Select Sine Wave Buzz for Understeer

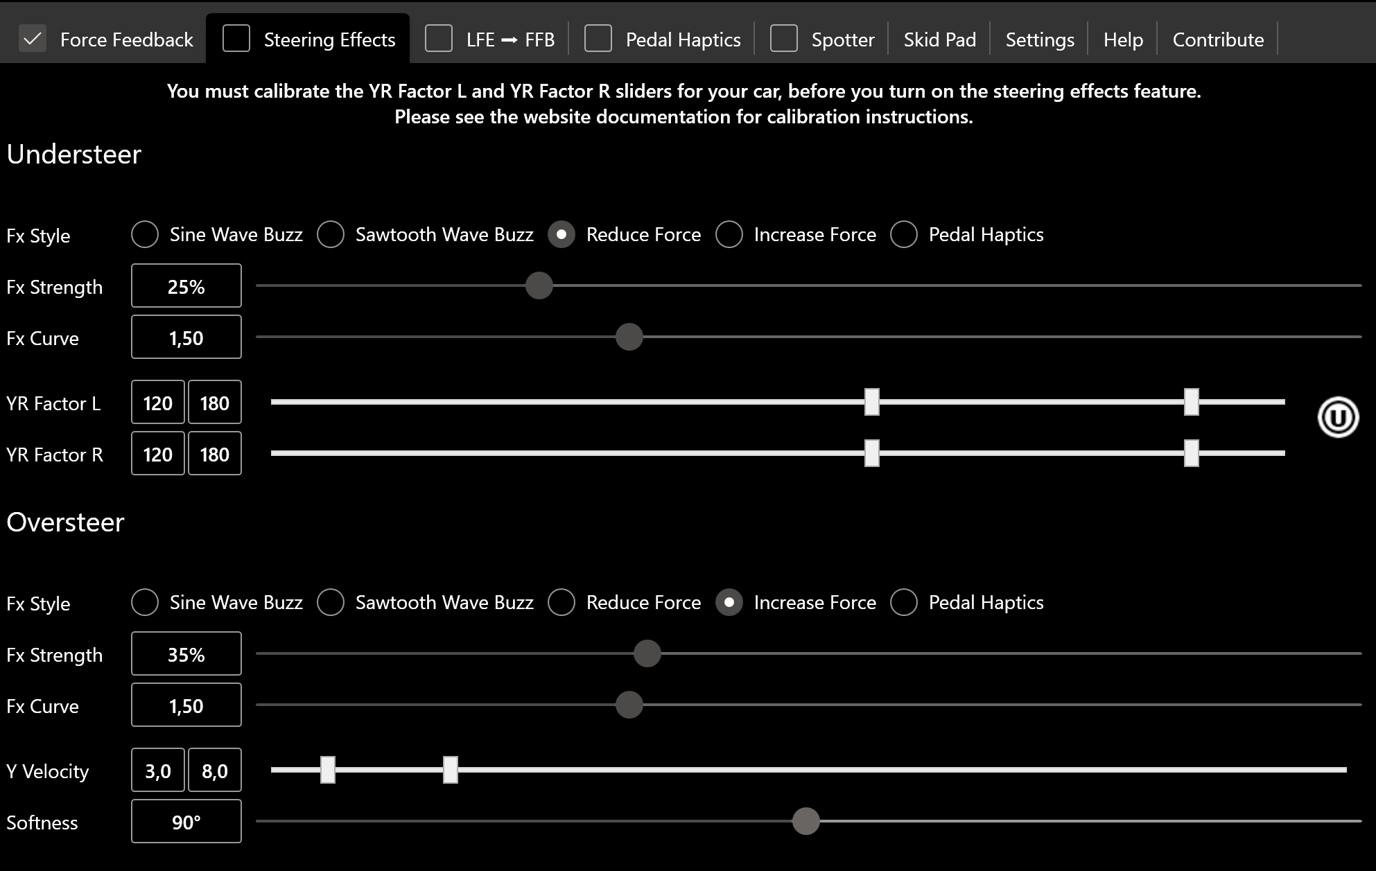point(145,234)
